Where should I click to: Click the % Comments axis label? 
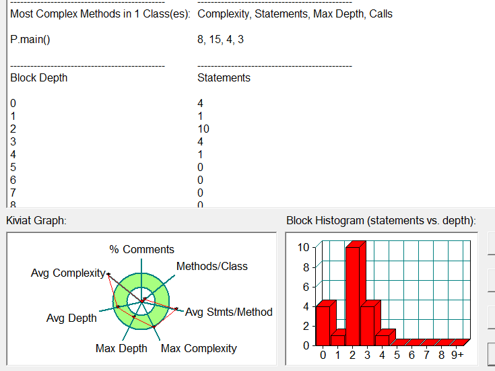(x=141, y=249)
